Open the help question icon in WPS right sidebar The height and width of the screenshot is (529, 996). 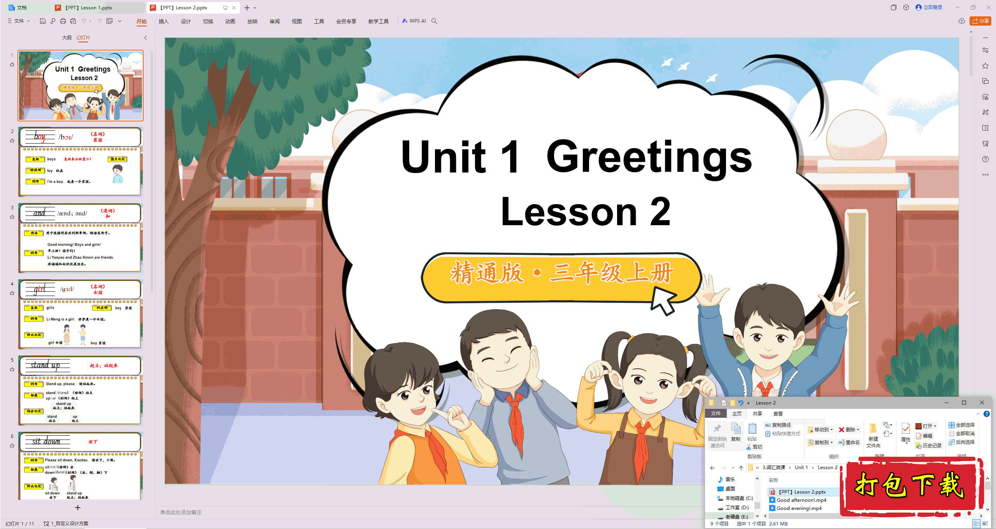click(x=985, y=159)
